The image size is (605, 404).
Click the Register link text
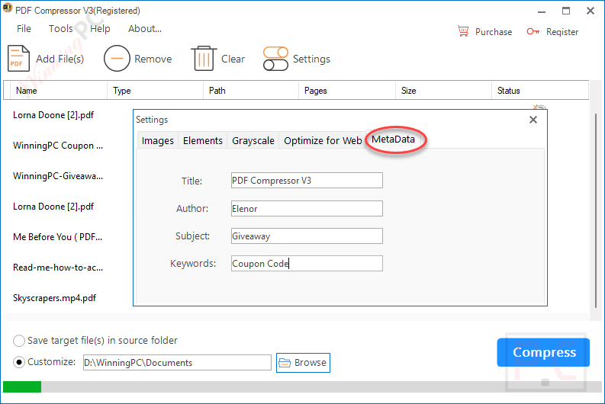click(562, 32)
